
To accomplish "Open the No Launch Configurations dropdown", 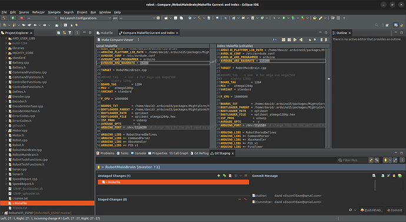I will [x=85, y=18].
